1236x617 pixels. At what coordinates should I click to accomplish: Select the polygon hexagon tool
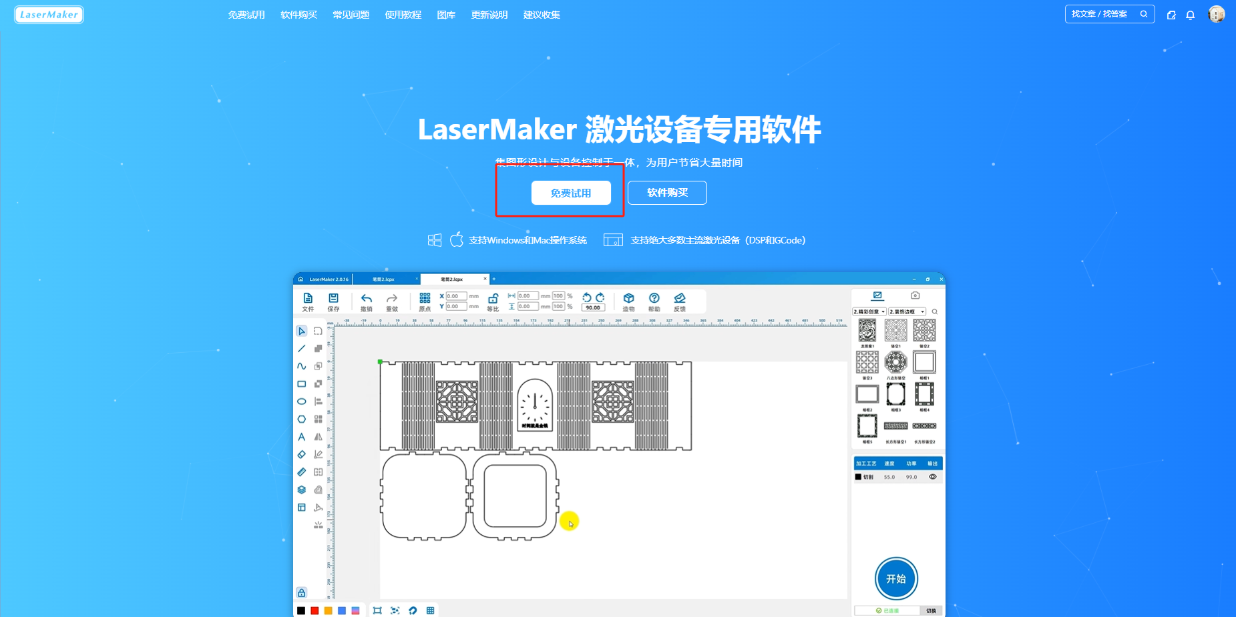click(302, 419)
